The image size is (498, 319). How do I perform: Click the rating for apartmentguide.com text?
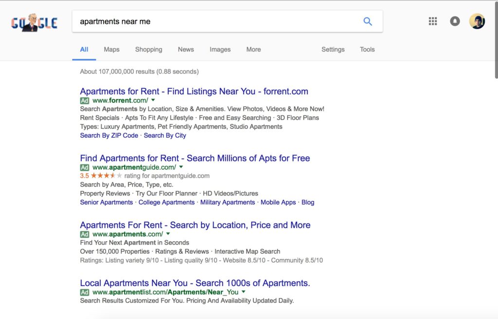[167, 176]
